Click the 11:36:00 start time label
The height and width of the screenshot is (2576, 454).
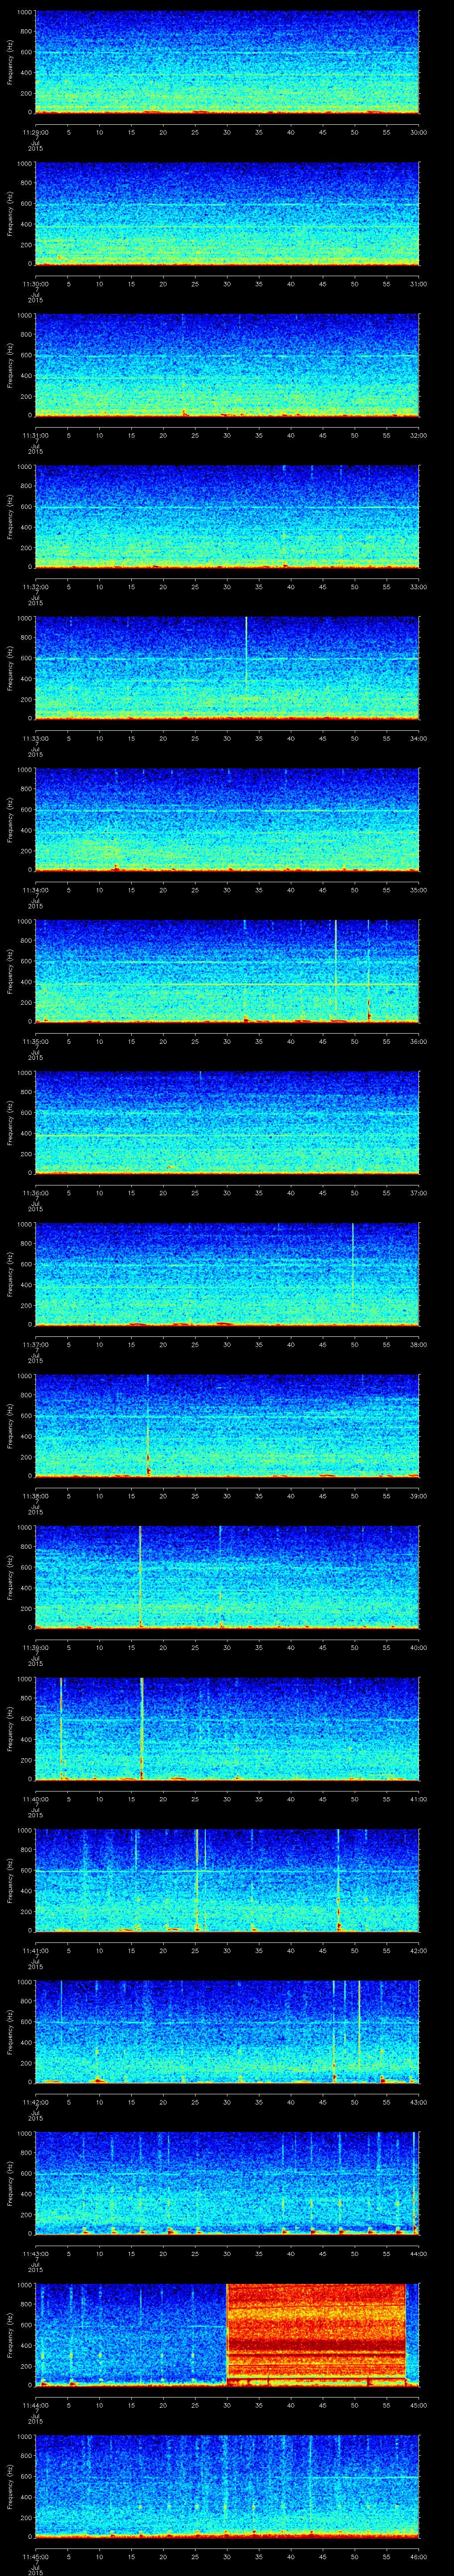pos(35,1193)
